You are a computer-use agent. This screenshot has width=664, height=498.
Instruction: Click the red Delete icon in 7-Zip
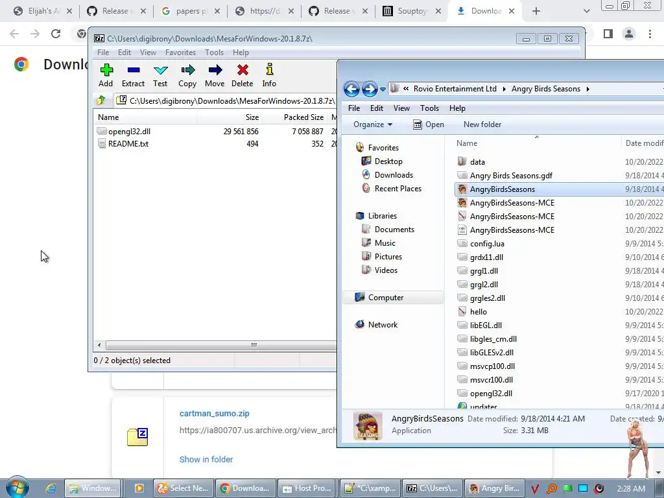pyautogui.click(x=243, y=70)
